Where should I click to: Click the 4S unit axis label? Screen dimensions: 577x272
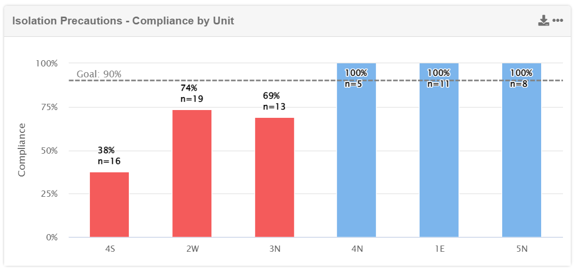(110, 249)
